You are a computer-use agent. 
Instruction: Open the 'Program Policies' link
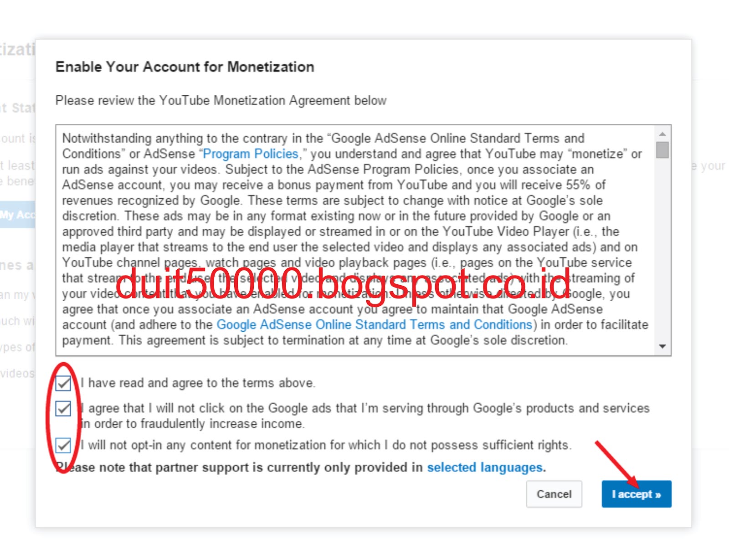tap(250, 154)
